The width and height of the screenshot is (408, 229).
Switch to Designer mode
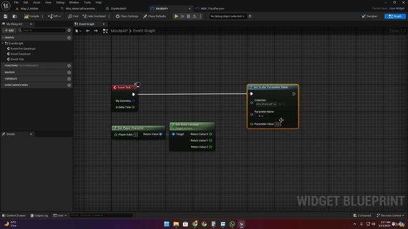point(370,16)
